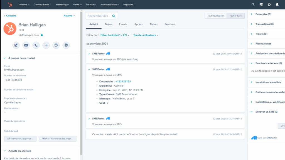Expand the Pièces jointes section

(252, 44)
